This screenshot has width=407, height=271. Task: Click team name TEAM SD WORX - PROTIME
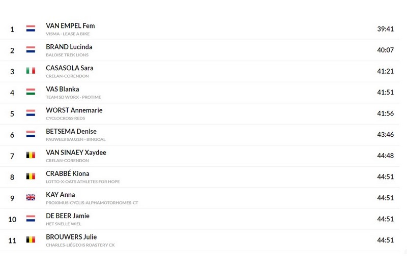tap(73, 97)
